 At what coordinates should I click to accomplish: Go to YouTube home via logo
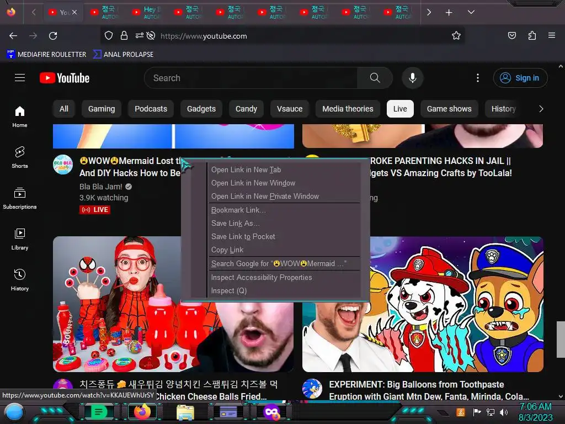pyautogui.click(x=65, y=78)
